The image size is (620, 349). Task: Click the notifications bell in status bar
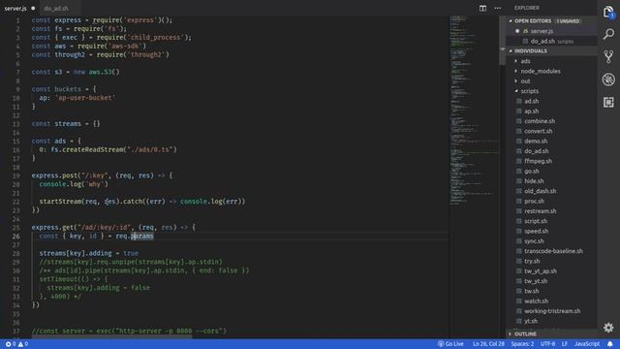click(x=610, y=344)
